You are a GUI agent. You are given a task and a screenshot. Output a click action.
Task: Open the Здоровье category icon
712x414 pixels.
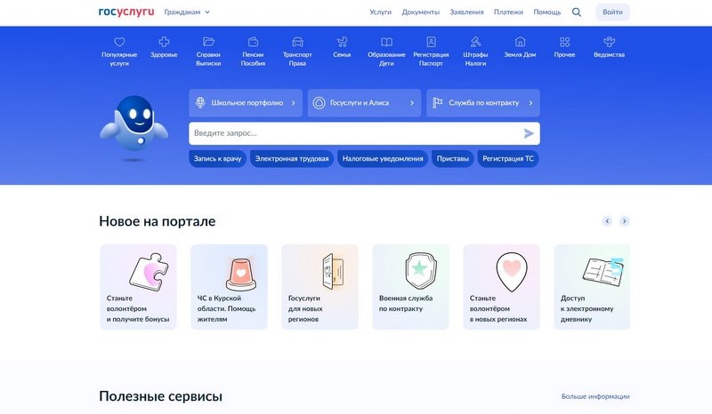pyautogui.click(x=164, y=42)
